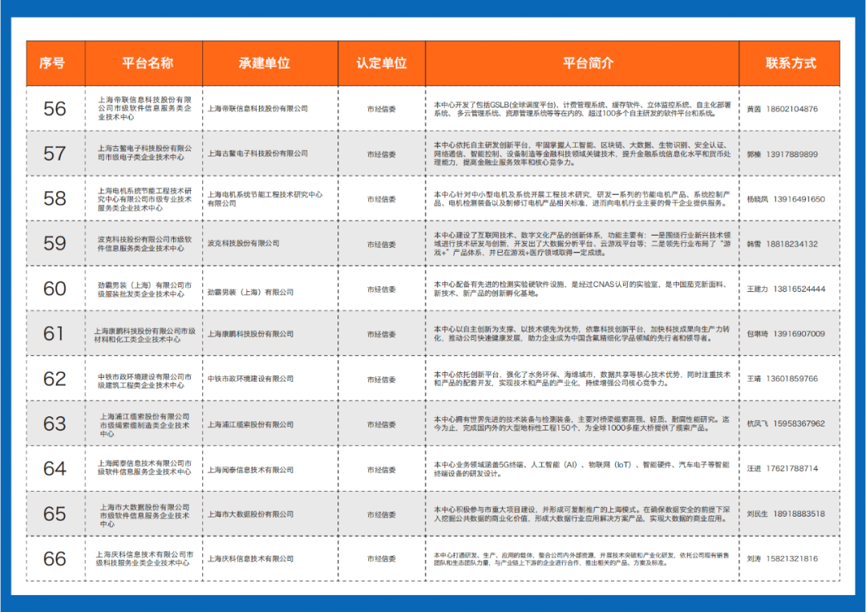This screenshot has width=866, height=612.
Task: Click the 平台简介 text mentioning 区块链
Action: (582, 153)
